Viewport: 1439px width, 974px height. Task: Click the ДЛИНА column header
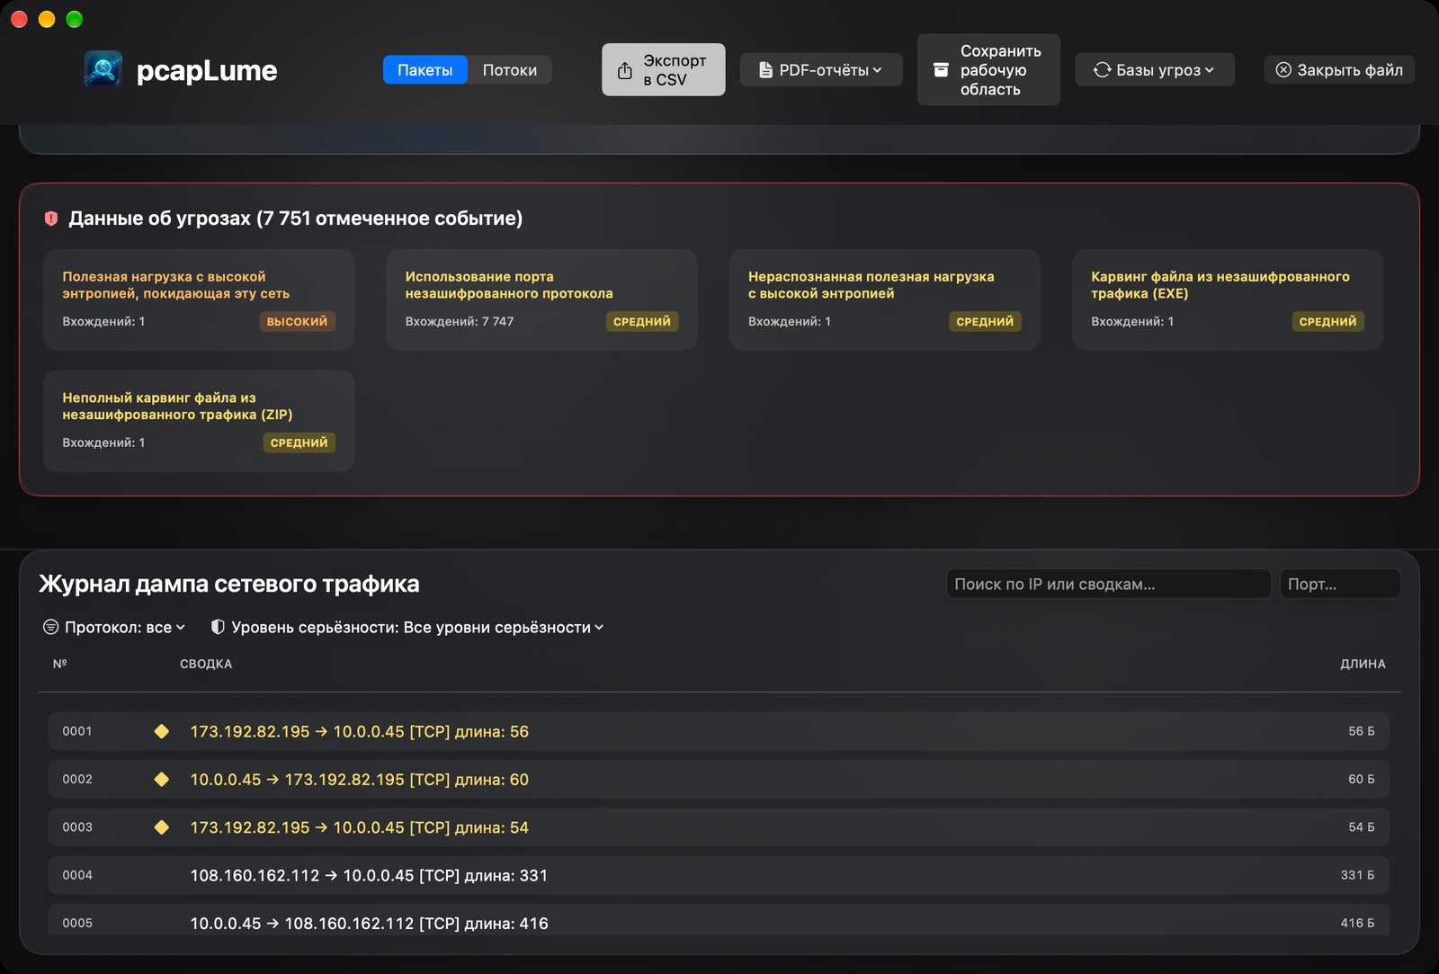coord(1363,664)
